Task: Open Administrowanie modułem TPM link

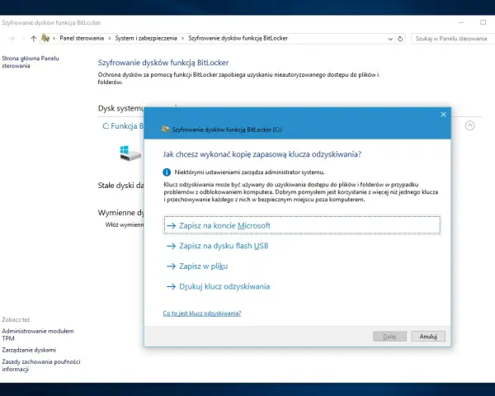Action: 38,335
